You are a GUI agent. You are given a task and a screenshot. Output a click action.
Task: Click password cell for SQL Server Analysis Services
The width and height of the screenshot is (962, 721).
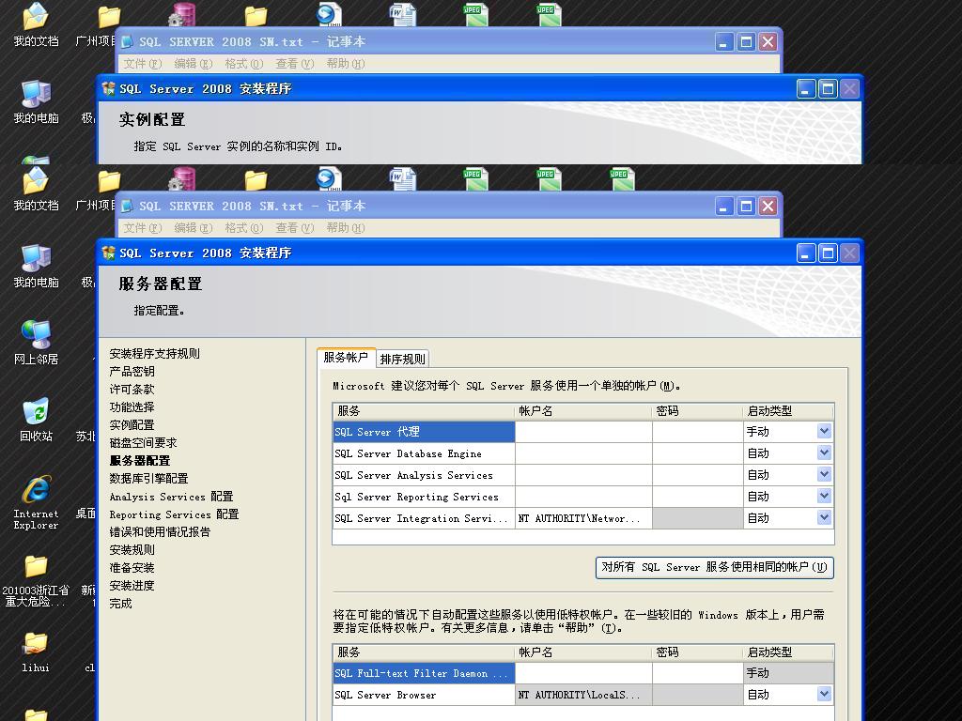tap(696, 475)
